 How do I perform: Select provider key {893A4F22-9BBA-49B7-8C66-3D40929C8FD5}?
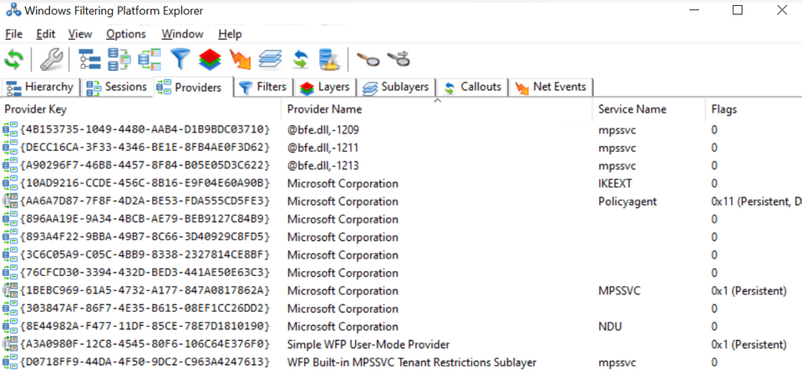[x=145, y=237]
